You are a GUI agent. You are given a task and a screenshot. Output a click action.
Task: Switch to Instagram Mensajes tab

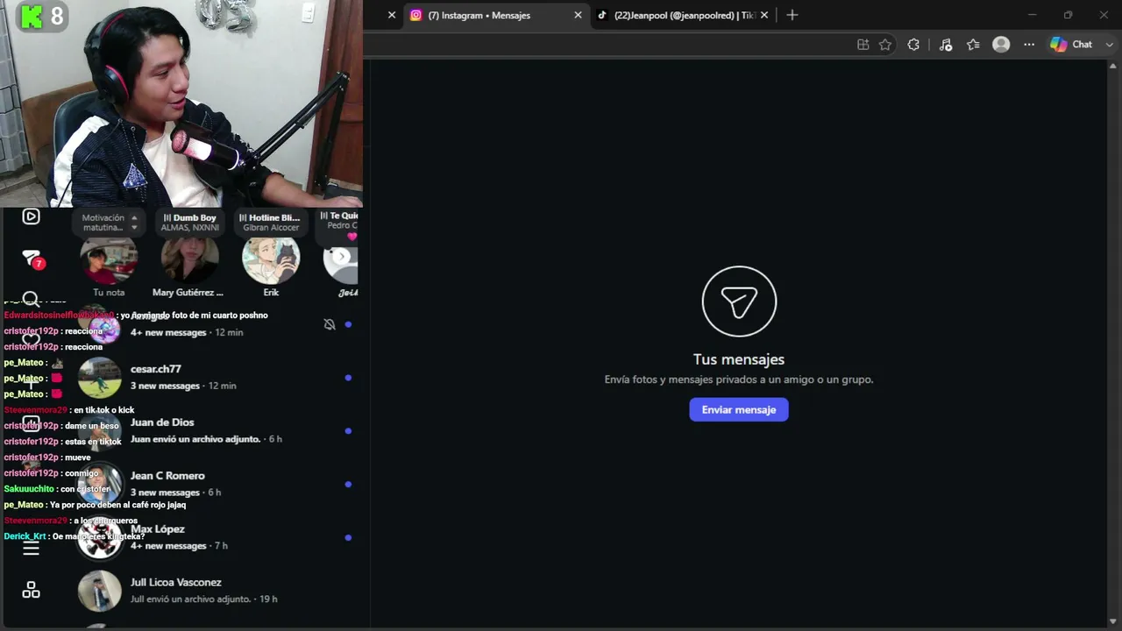495,15
